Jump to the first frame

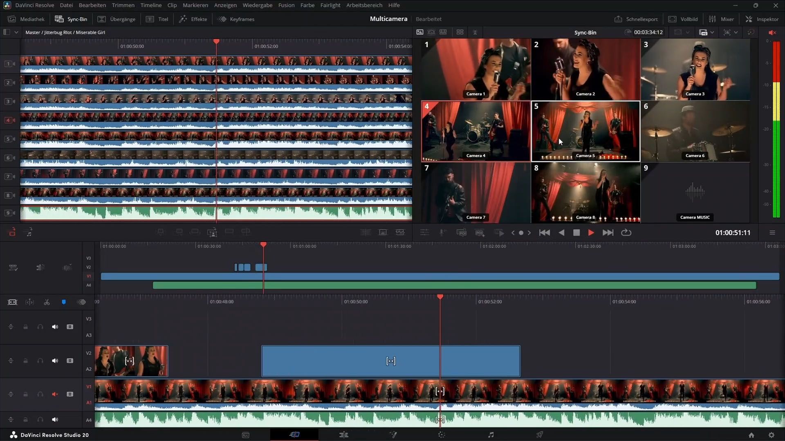point(544,233)
